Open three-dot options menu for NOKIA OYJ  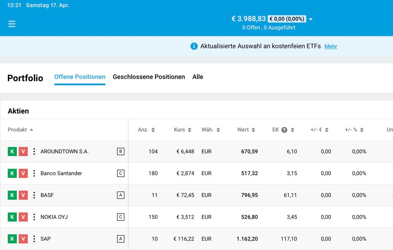(34, 217)
